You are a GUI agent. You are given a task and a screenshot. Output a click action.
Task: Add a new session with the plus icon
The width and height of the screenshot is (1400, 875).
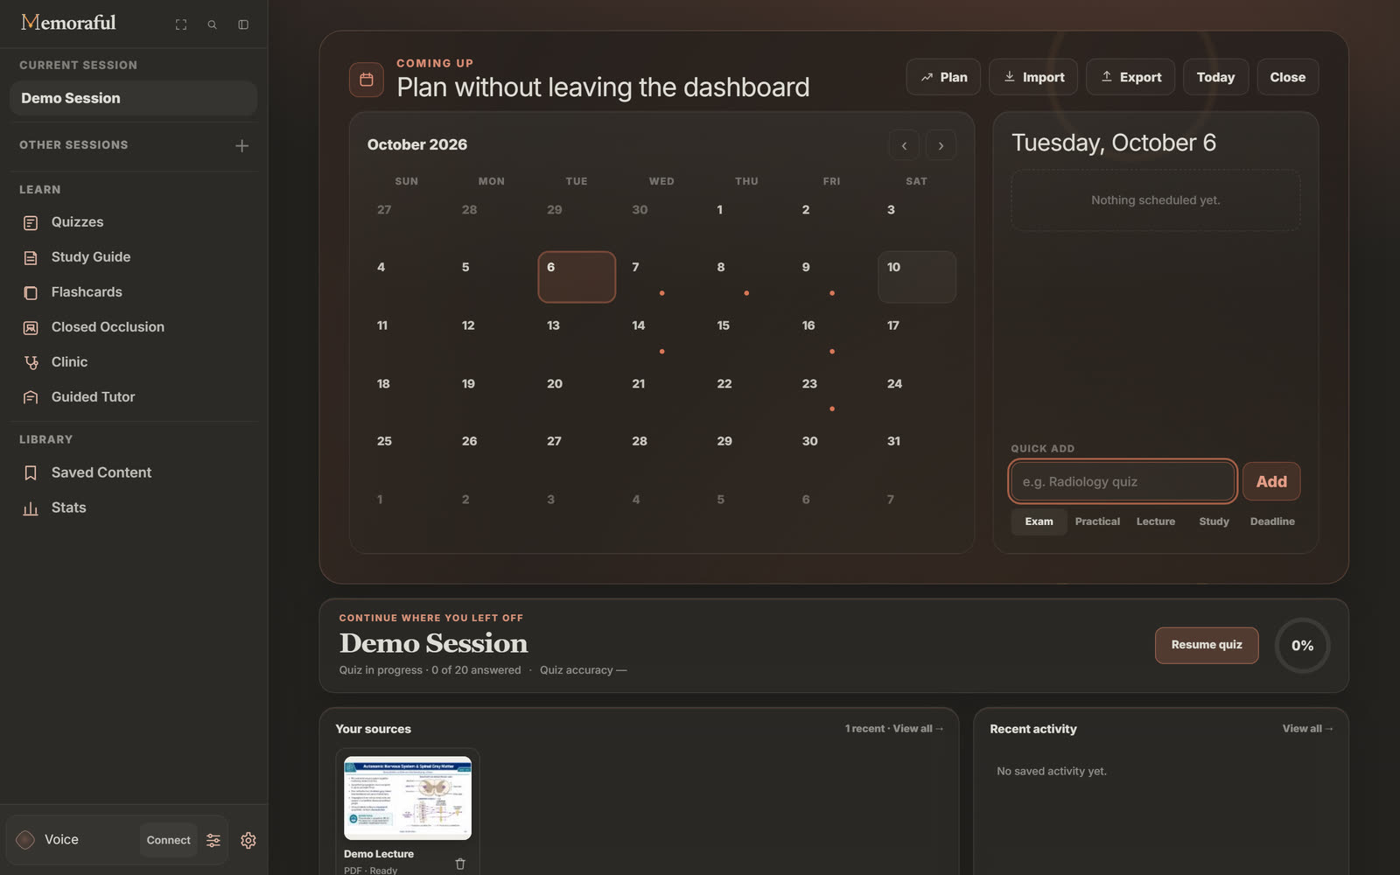[x=242, y=145]
